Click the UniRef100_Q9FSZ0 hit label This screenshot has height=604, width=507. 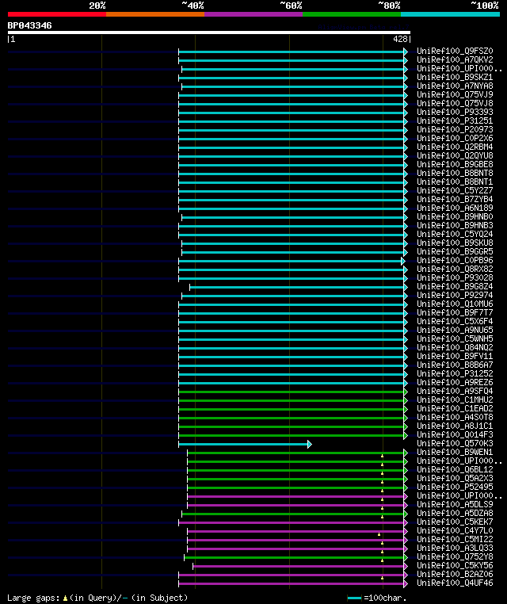click(455, 52)
